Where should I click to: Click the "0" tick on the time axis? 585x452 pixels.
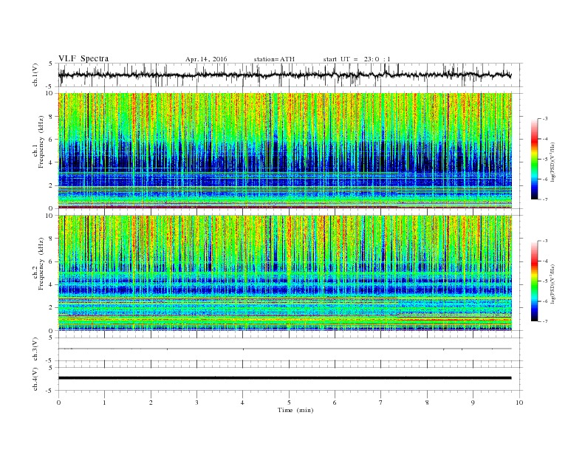[x=58, y=403]
